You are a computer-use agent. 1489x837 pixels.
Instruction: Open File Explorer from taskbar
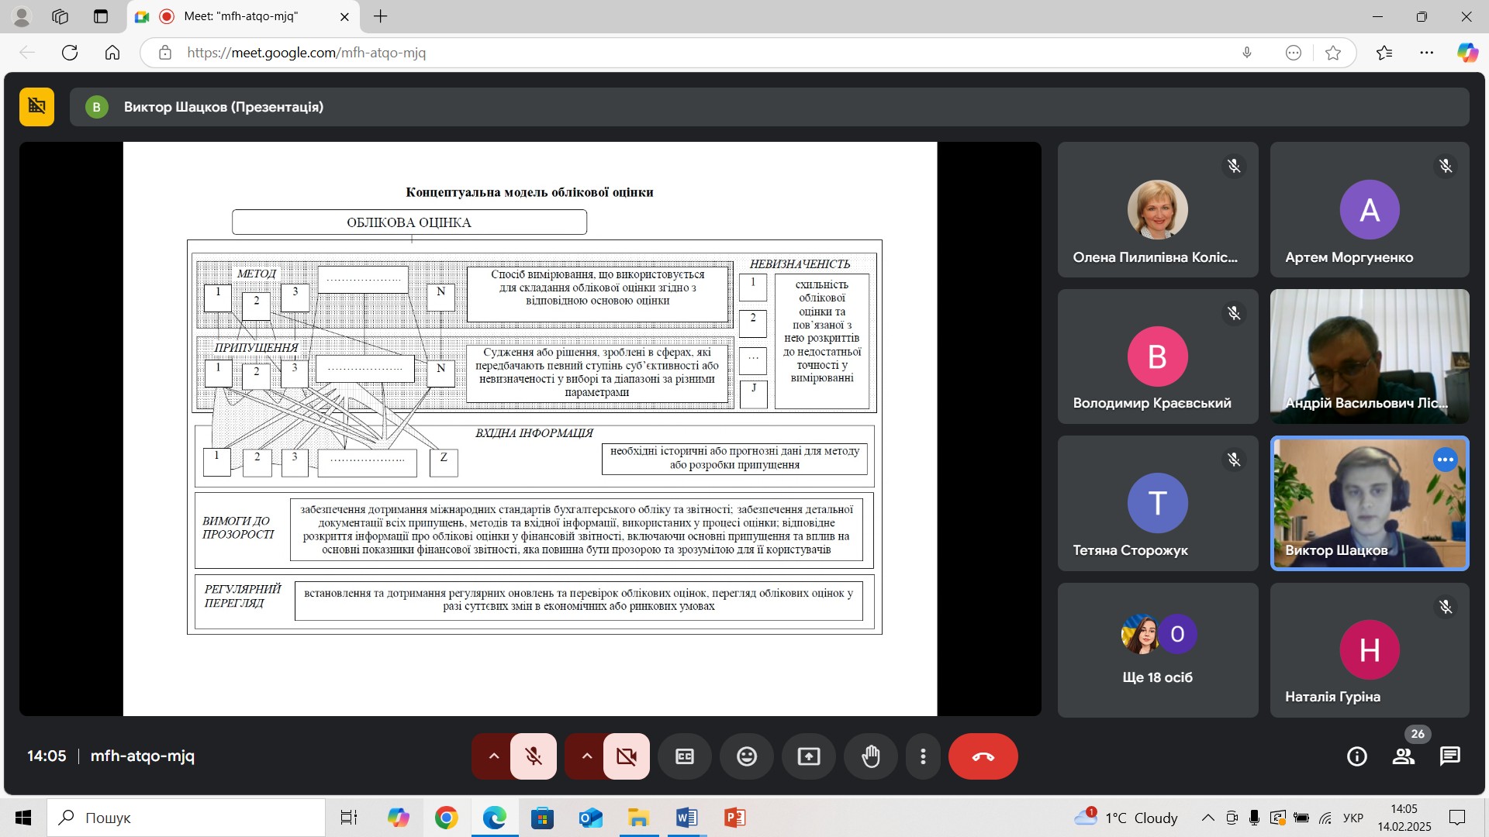[x=638, y=818]
